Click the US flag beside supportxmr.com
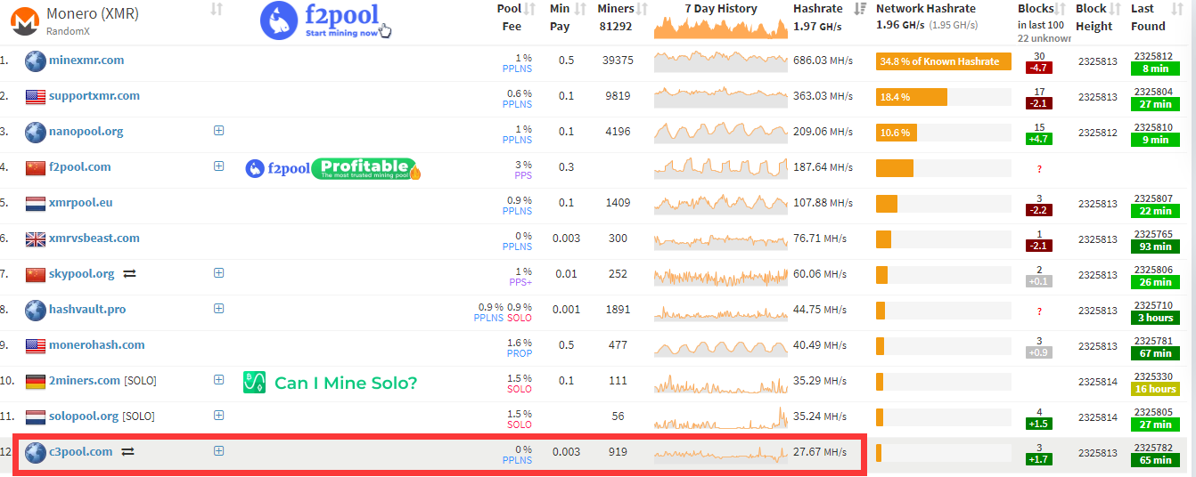The height and width of the screenshot is (477, 1196). pyautogui.click(x=36, y=97)
